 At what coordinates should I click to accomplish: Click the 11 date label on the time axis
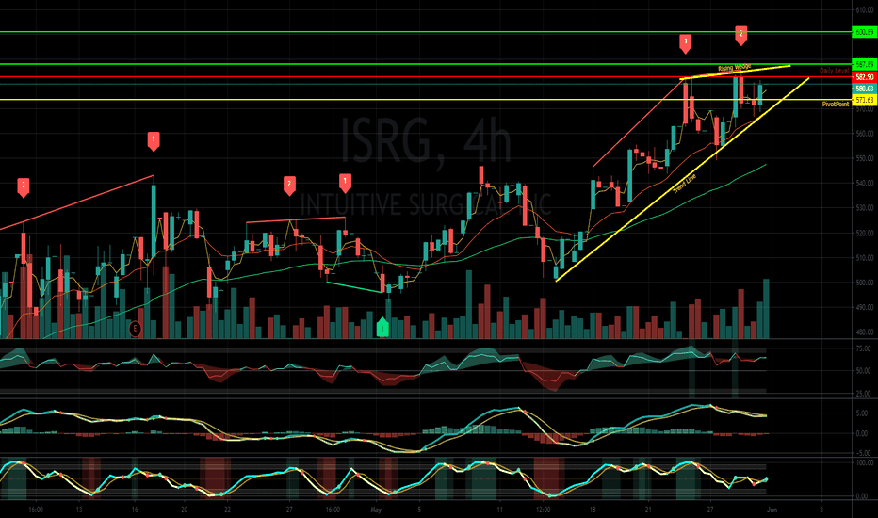499,510
